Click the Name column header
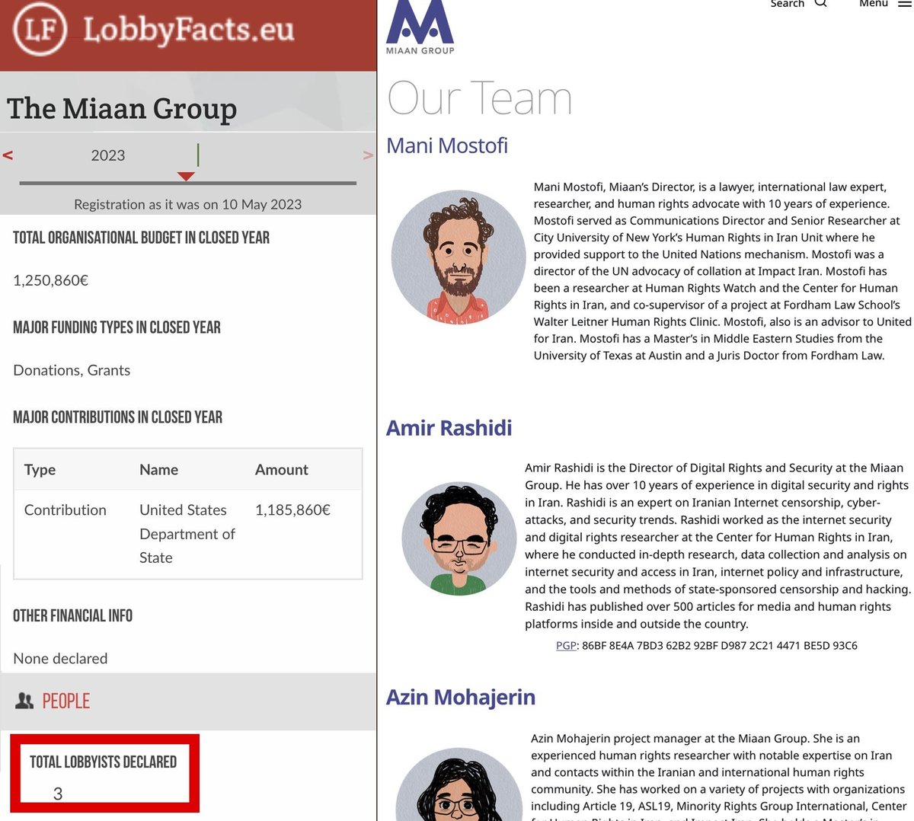This screenshot has height=821, width=914. (x=158, y=470)
